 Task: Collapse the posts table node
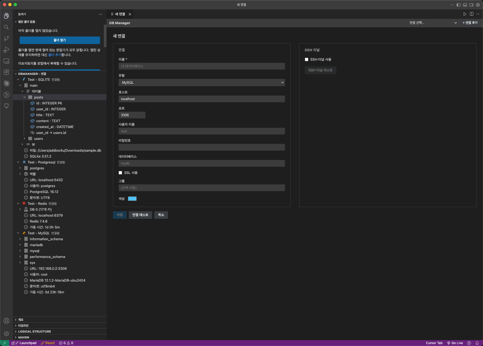[x=25, y=97]
